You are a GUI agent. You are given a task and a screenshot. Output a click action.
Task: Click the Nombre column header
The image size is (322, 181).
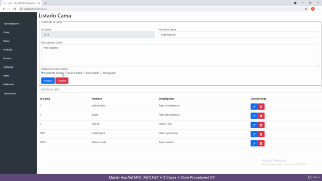(97, 99)
